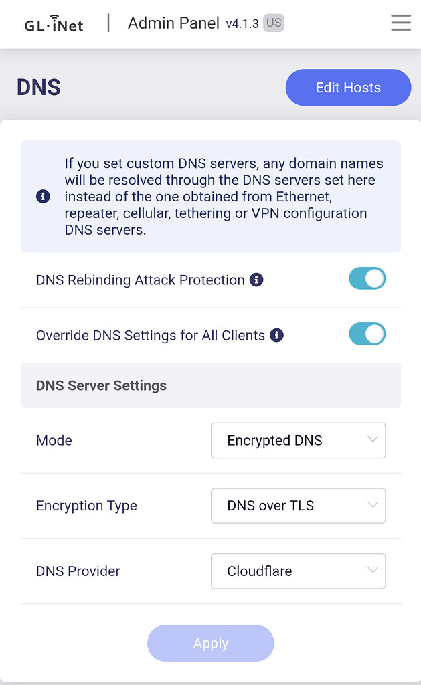The width and height of the screenshot is (421, 685).
Task: Open the Mode dropdown showing Encrypted DNS
Action: click(x=298, y=440)
